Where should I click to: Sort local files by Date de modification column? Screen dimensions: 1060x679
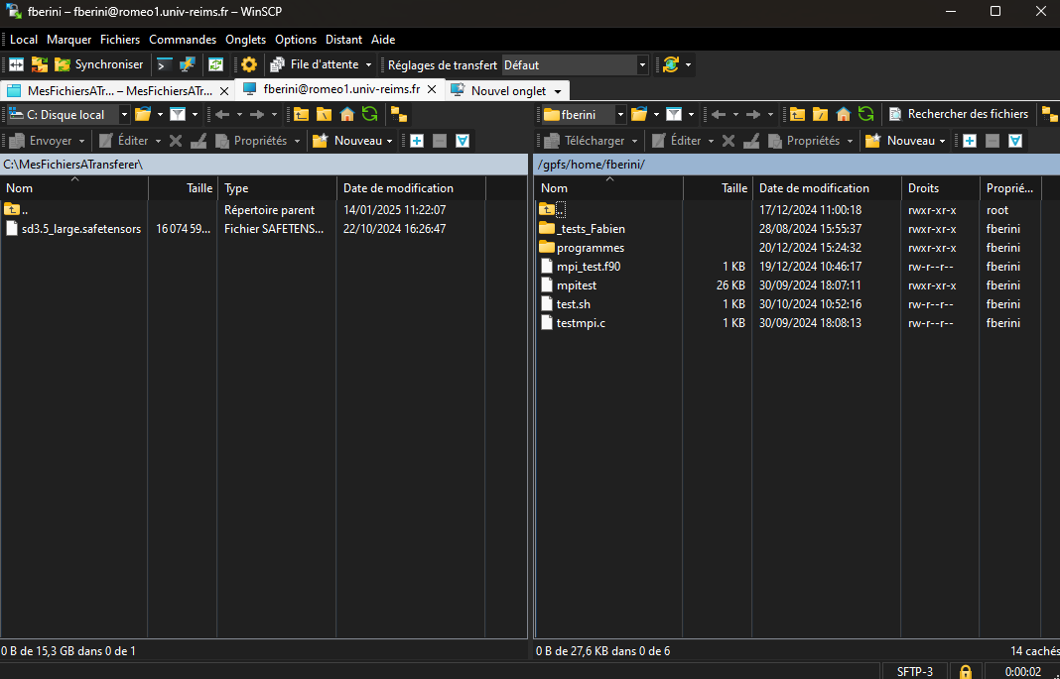pyautogui.click(x=410, y=188)
